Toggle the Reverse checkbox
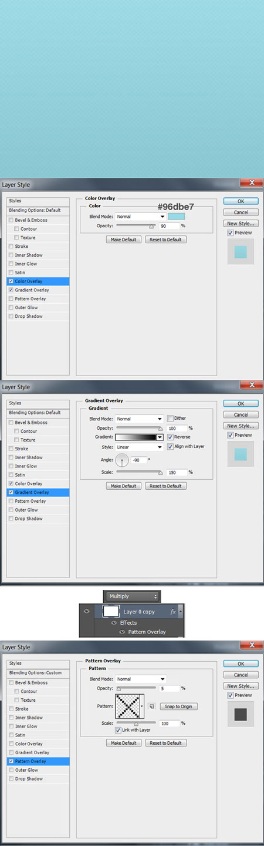The width and height of the screenshot is (264, 846). tap(171, 437)
